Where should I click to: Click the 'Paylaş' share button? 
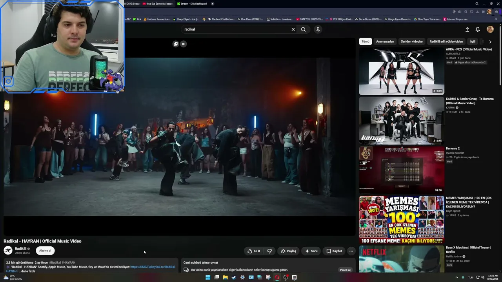pos(289,251)
